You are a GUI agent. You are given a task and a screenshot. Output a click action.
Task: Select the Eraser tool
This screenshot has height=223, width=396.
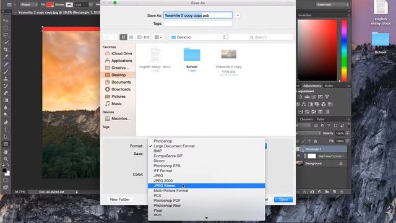(6, 93)
